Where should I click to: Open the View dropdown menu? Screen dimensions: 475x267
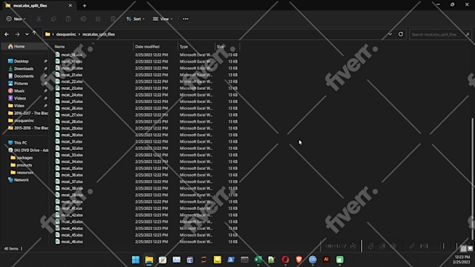pyautogui.click(x=163, y=19)
